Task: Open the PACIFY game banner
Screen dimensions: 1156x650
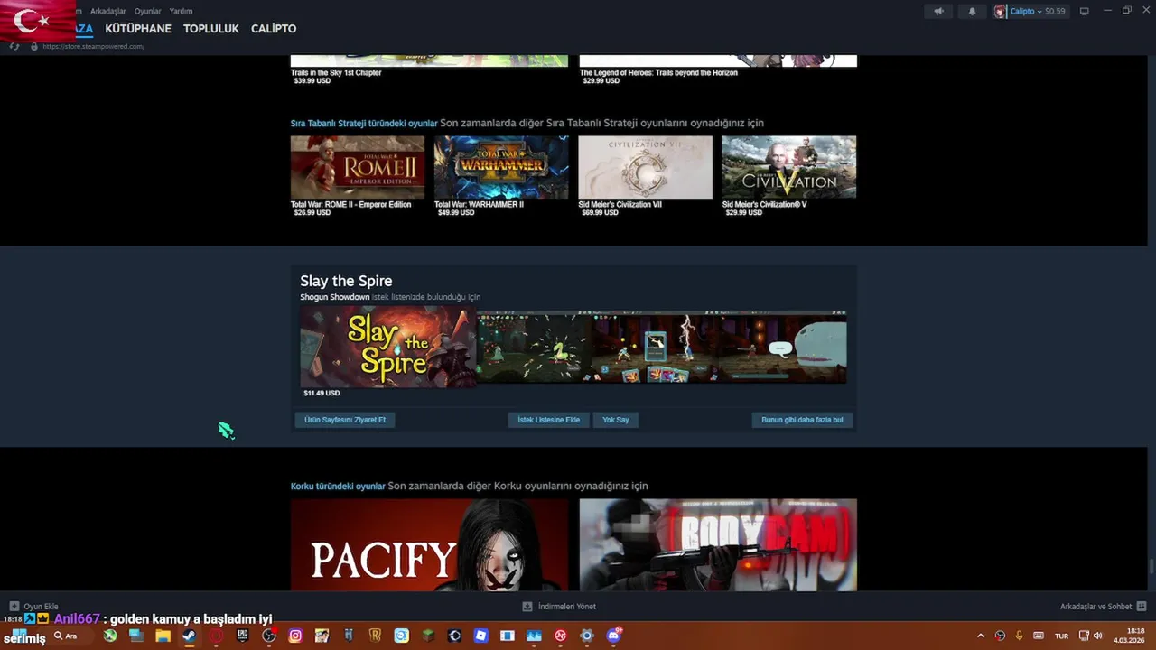Action: pyautogui.click(x=430, y=545)
